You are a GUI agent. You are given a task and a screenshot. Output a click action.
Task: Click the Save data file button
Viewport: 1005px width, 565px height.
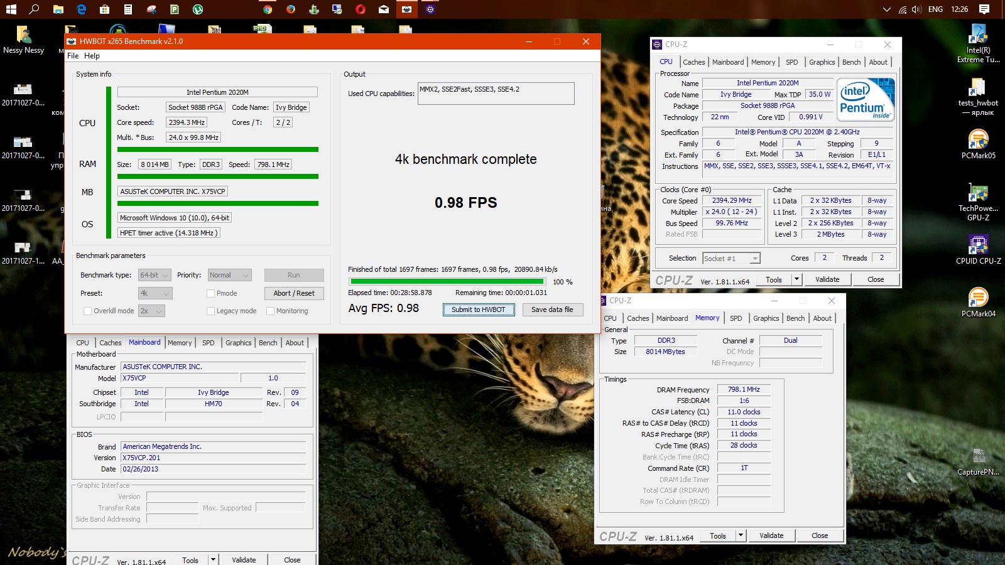(x=552, y=309)
